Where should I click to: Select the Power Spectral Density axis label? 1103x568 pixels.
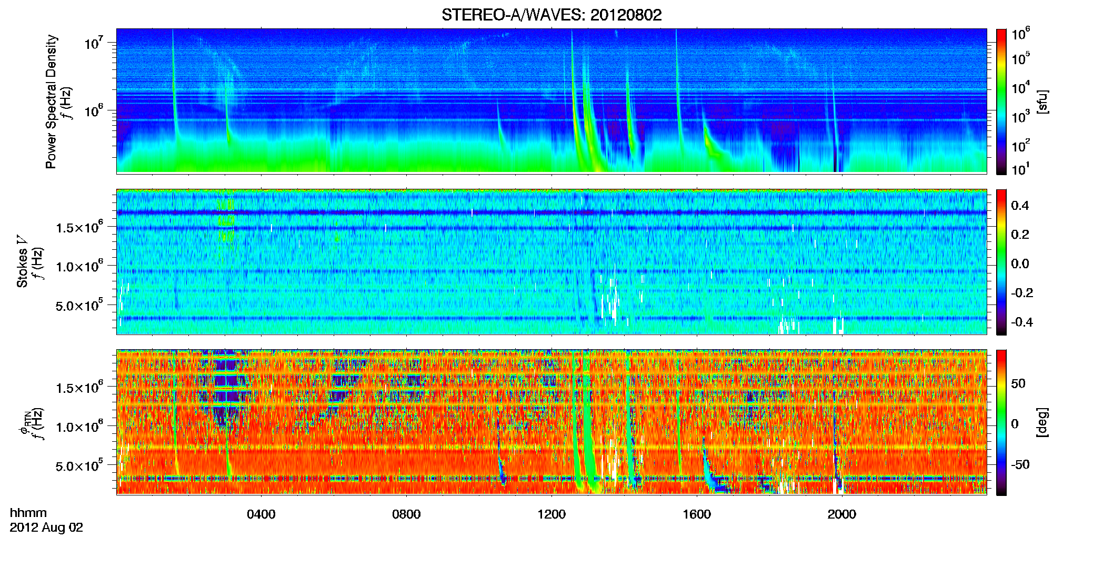[x=51, y=102]
